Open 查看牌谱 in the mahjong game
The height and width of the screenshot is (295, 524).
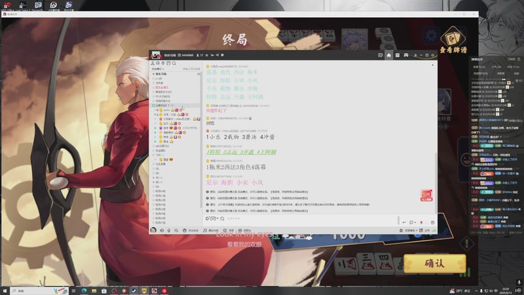(x=453, y=41)
